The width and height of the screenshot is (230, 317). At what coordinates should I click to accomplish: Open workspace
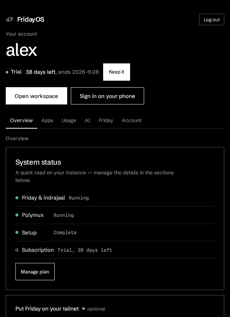[36, 96]
